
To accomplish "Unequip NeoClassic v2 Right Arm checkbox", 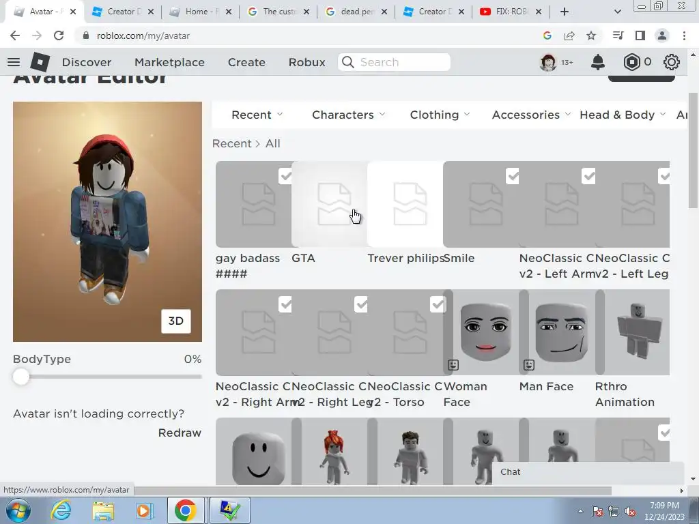I will click(x=285, y=304).
